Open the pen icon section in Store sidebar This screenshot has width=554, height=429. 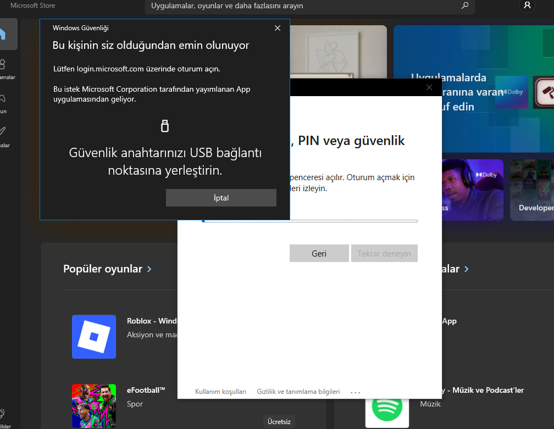[x=3, y=137]
